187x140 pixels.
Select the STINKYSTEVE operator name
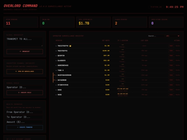tap(63, 85)
